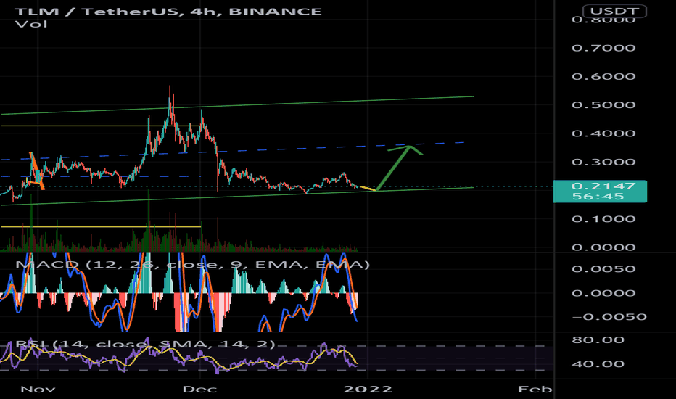This screenshot has height=399, width=676.
Task: Click the 0.0000 price axis label on the main chart
Action: 603,247
